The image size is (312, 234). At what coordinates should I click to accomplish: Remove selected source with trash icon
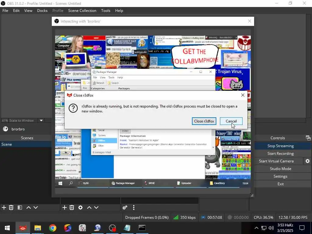click(72, 207)
